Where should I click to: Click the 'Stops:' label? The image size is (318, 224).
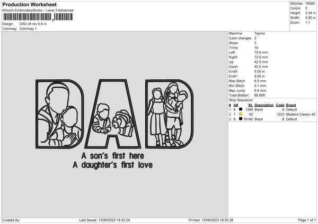pos(233,43)
